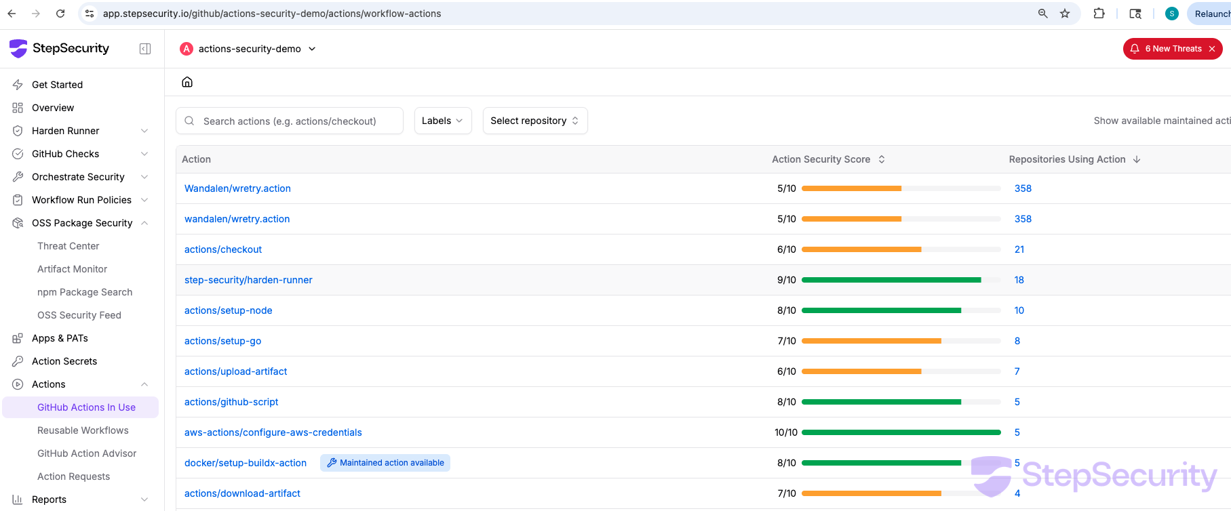Open the browser profile avatar
Viewport: 1231px width, 511px height.
click(1172, 14)
